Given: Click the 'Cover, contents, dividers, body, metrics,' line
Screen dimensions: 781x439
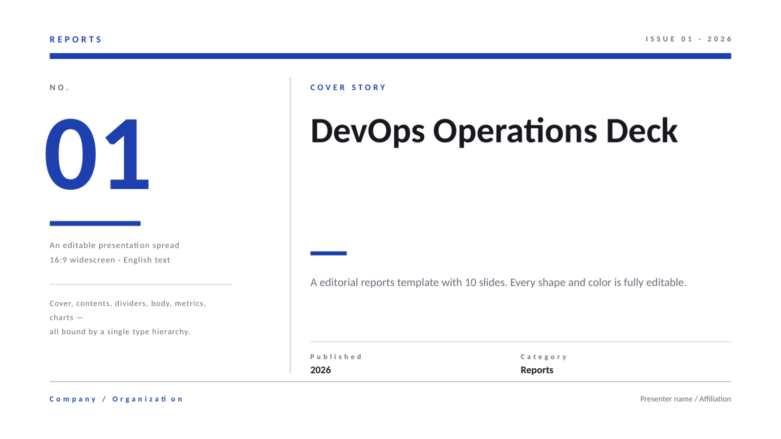Looking at the screenshot, I should (x=128, y=303).
